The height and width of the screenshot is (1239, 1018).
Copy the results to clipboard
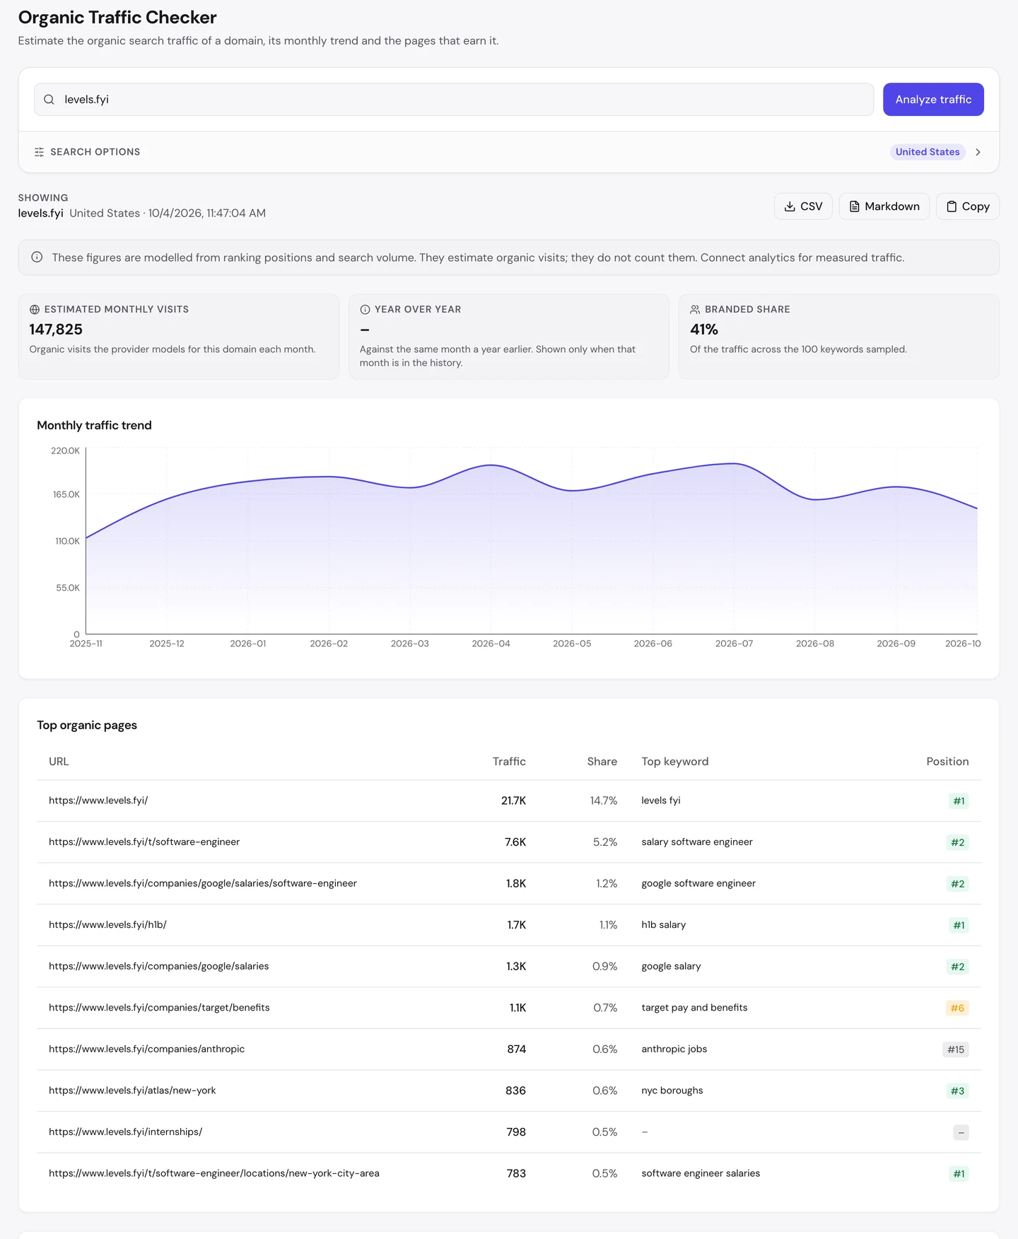[968, 206]
